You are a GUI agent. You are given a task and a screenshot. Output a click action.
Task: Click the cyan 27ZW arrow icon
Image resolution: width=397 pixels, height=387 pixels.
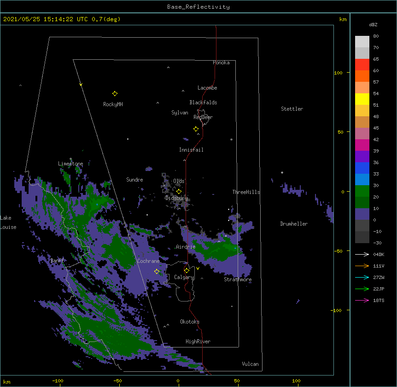[x=362, y=277]
